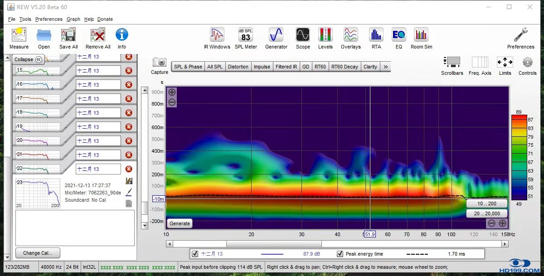This screenshot has height=276, width=544.
Task: Launch the signal Generator
Action: point(276,35)
